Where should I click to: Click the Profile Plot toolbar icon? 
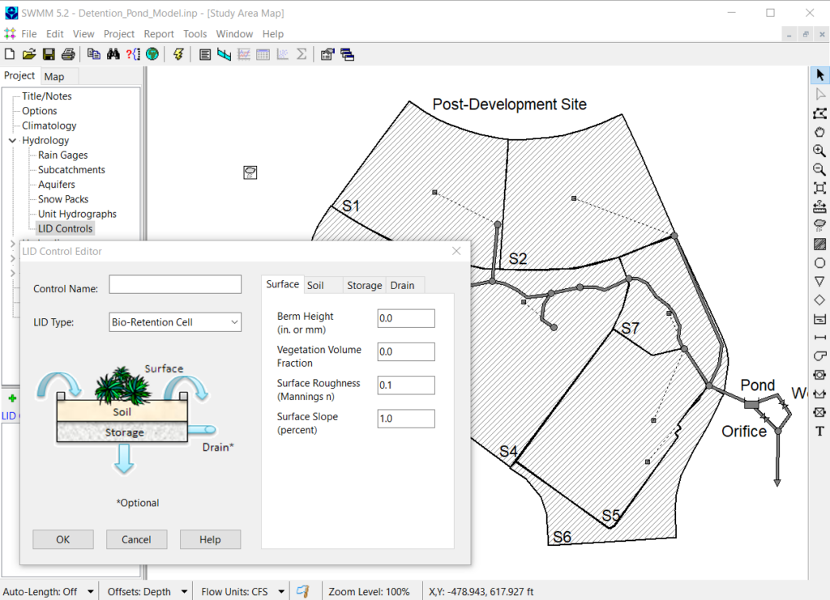click(x=225, y=54)
